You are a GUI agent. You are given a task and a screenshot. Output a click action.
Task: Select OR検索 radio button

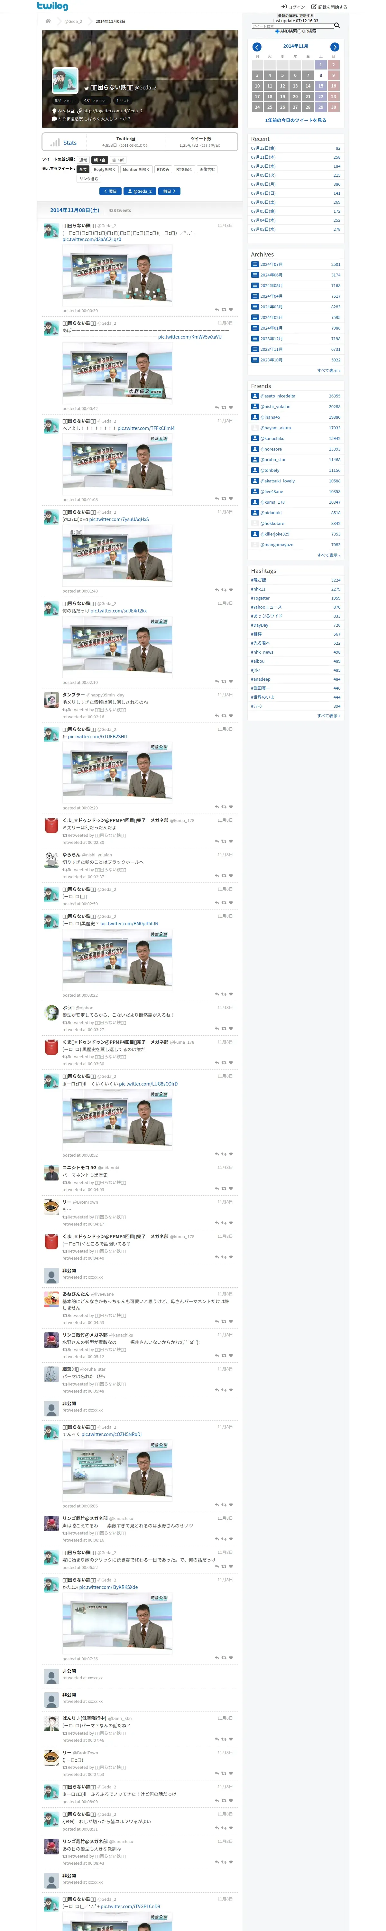point(300,32)
